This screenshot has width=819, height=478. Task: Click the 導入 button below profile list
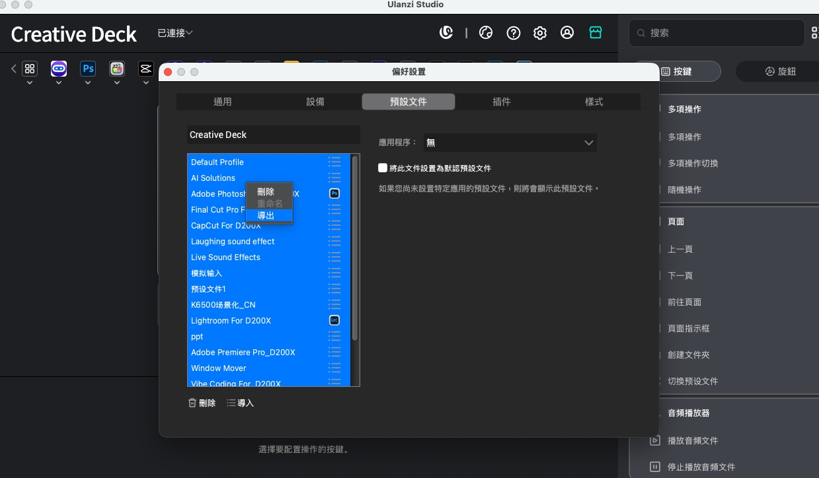coord(241,403)
